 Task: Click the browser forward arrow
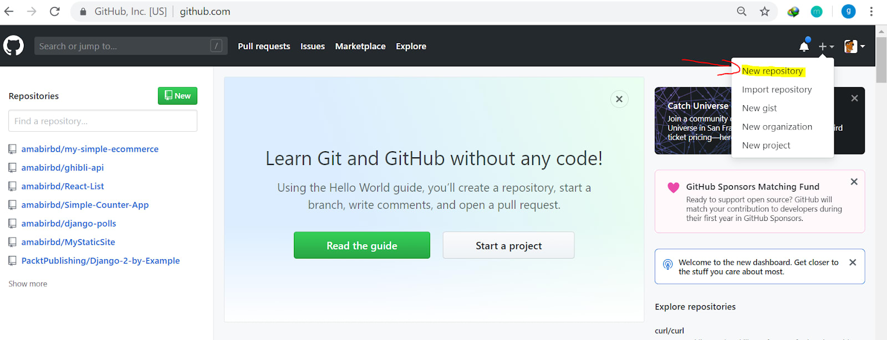[32, 11]
